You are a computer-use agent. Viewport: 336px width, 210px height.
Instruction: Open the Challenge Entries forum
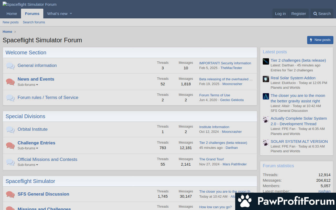click(36, 143)
